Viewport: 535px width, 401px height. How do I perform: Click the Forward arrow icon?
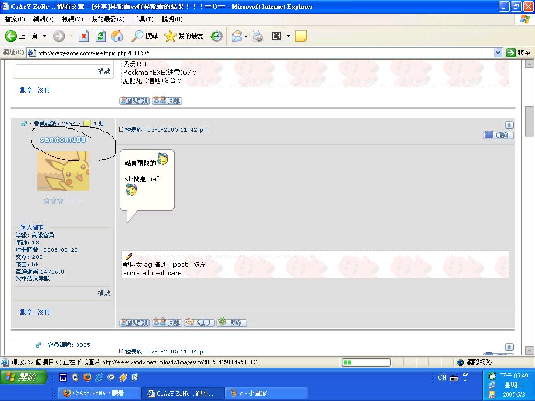tap(59, 36)
